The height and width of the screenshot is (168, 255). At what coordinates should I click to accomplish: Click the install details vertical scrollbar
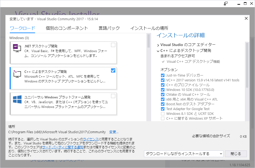tap(247, 65)
